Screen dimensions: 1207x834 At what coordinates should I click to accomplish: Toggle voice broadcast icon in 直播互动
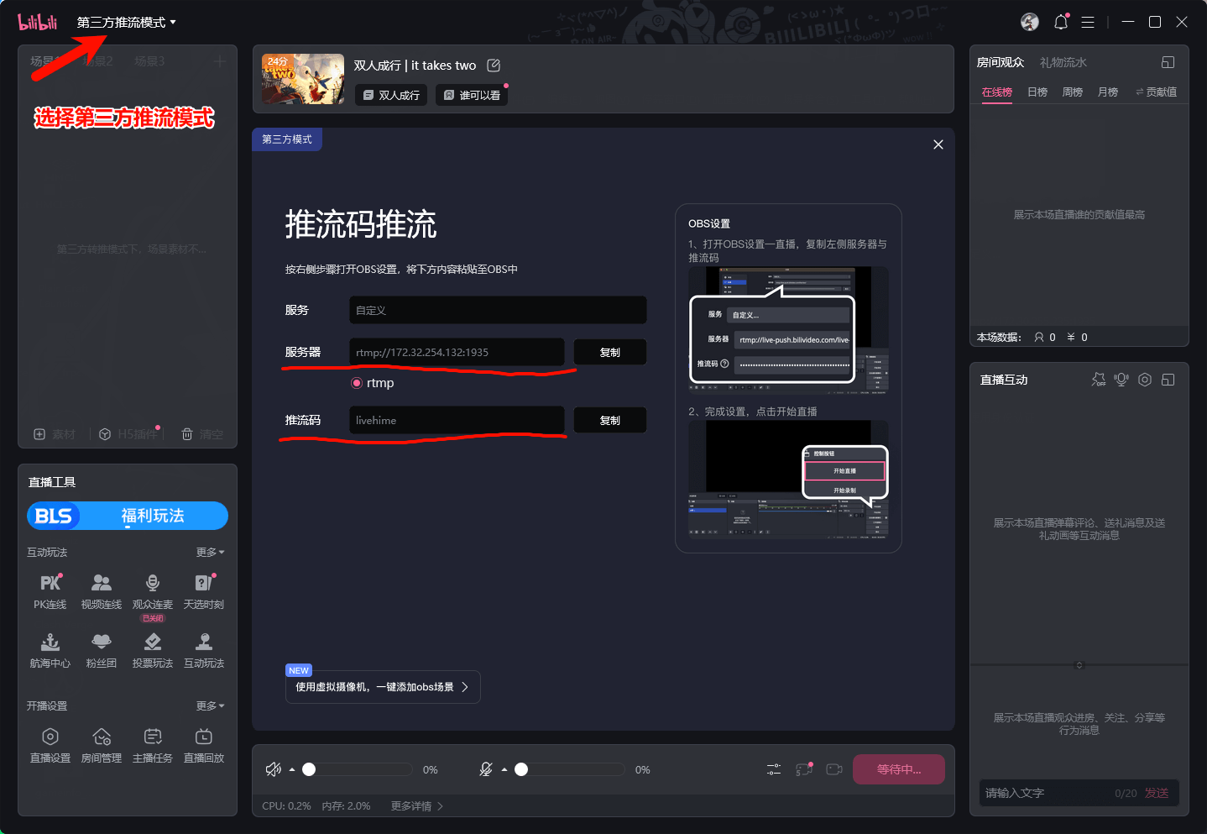[1121, 380]
